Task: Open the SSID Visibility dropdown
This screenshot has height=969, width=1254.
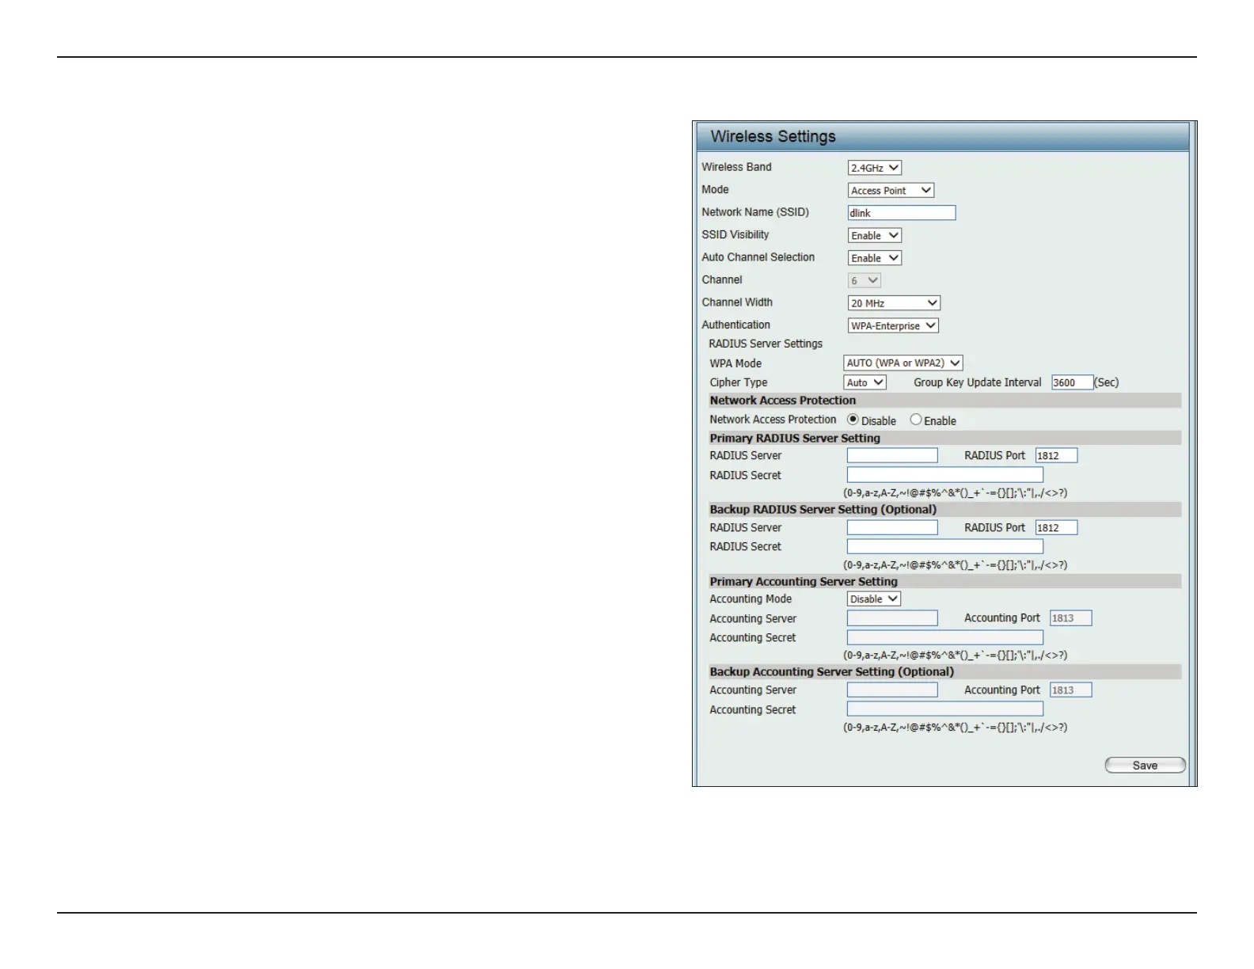Action: pyautogui.click(x=874, y=236)
